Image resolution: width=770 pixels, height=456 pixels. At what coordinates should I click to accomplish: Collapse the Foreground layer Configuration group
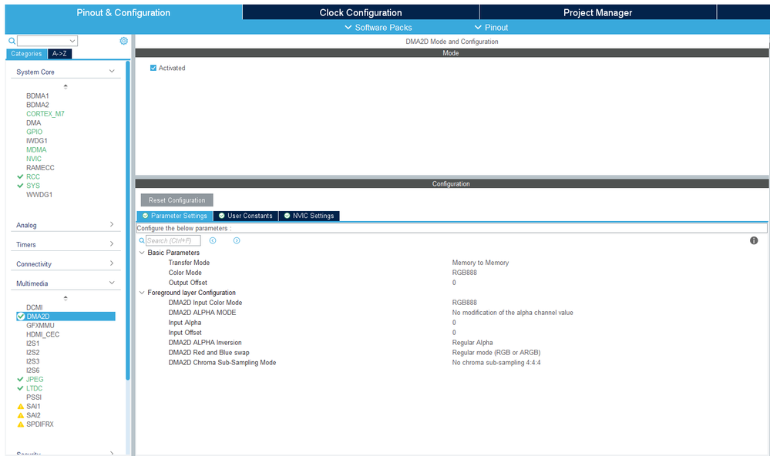pyautogui.click(x=142, y=293)
